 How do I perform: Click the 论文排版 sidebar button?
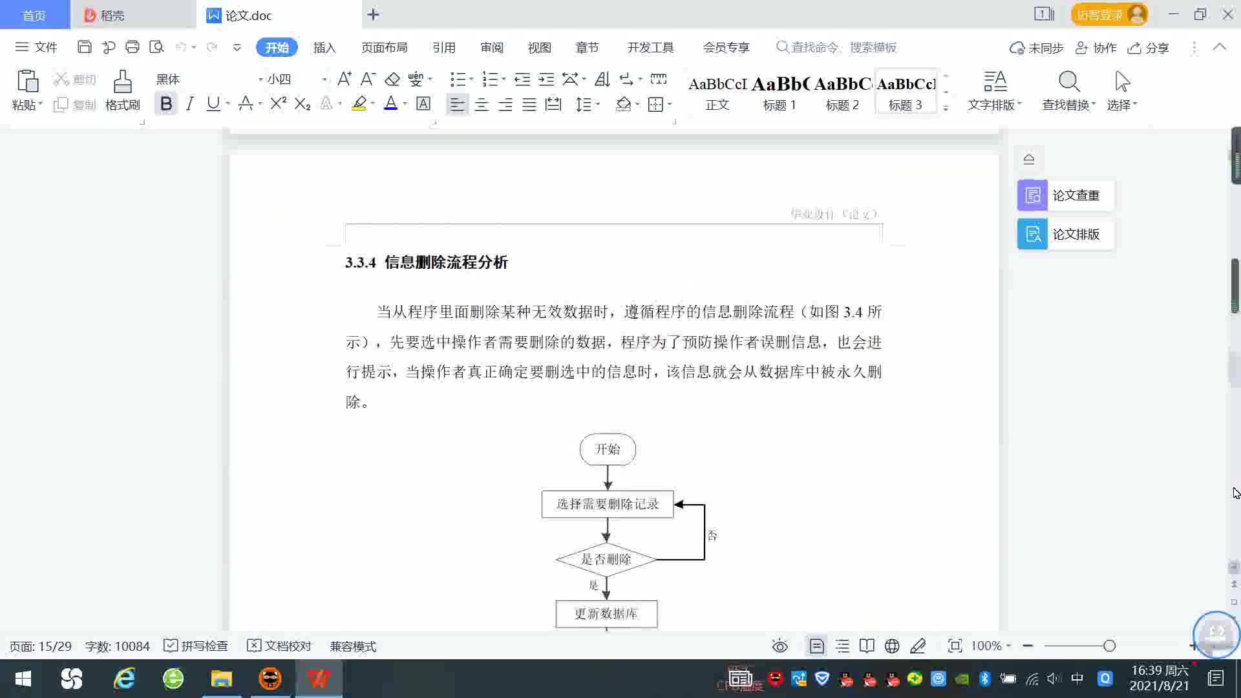point(1065,234)
